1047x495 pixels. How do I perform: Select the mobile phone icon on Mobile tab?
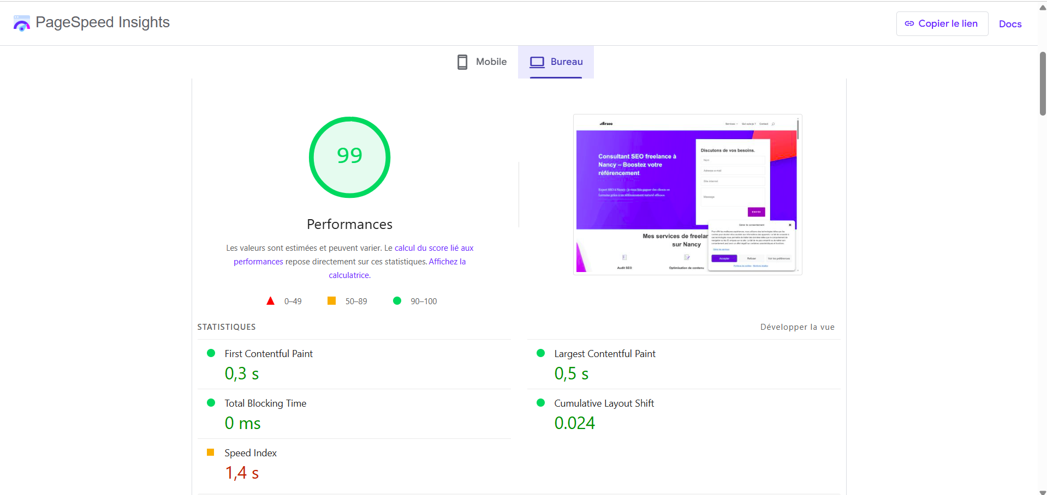[462, 62]
